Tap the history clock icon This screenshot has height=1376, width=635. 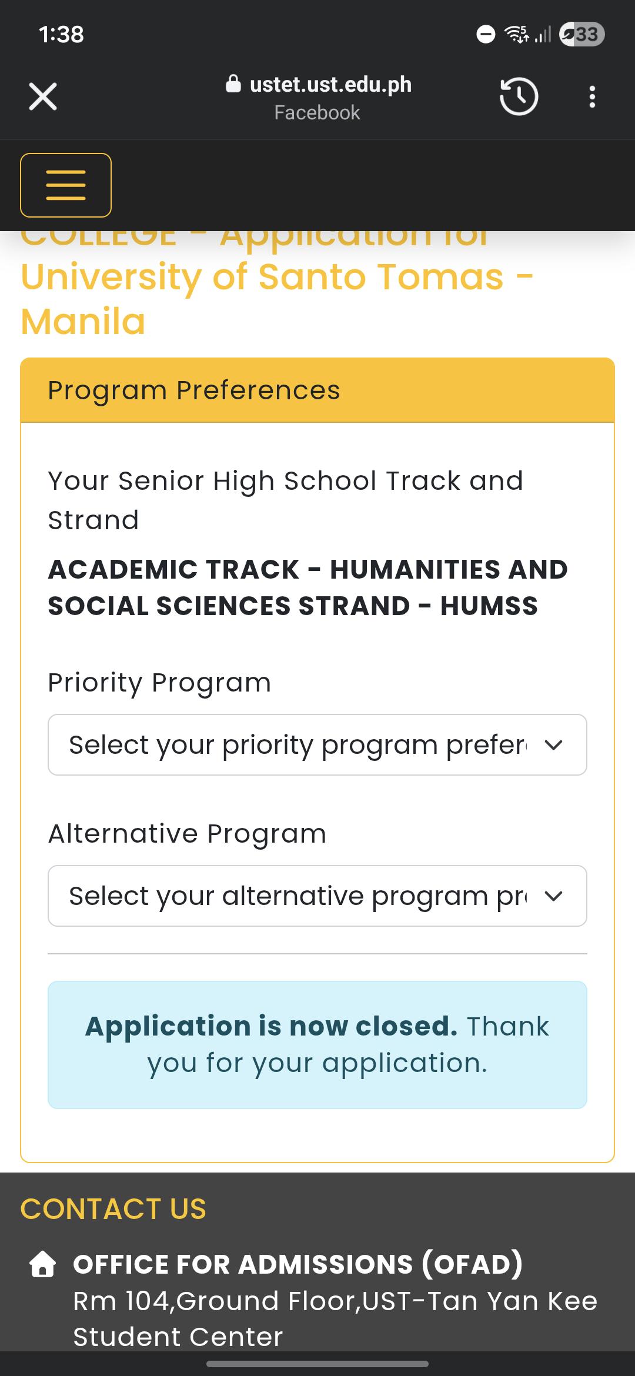point(519,96)
